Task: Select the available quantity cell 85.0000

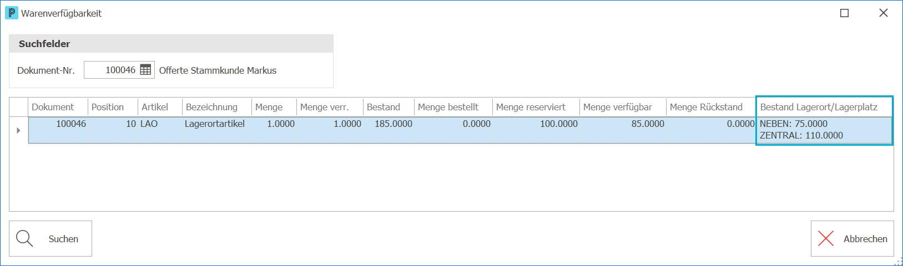Action: pos(623,130)
